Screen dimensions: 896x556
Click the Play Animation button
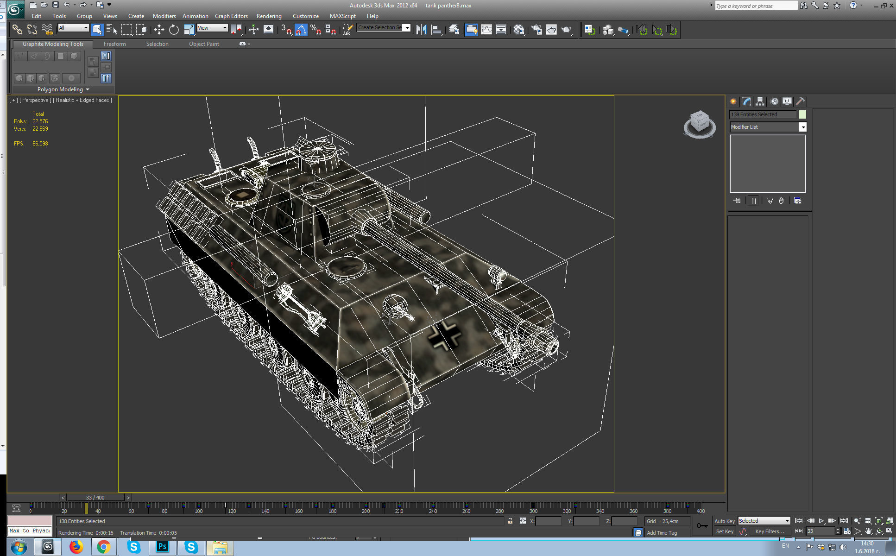[821, 521]
